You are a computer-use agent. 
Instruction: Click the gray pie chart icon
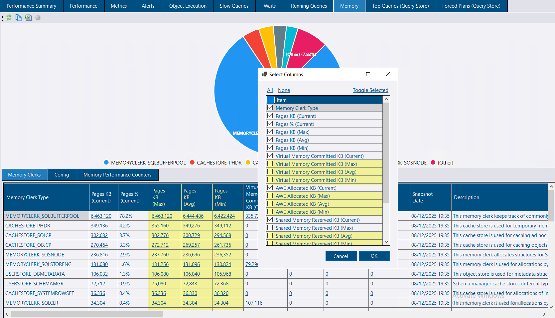[38, 18]
